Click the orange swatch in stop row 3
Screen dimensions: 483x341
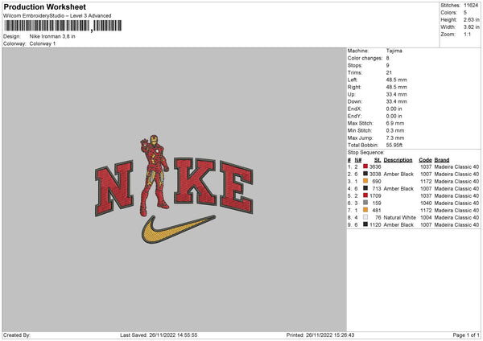pyautogui.click(x=365, y=181)
